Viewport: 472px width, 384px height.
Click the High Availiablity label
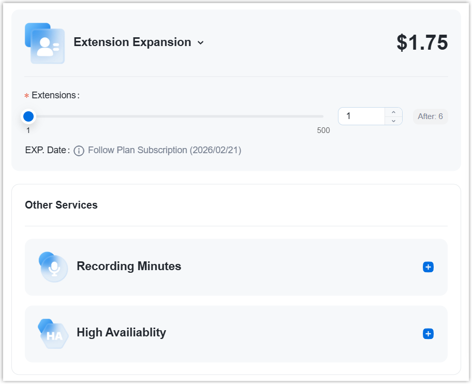point(121,332)
